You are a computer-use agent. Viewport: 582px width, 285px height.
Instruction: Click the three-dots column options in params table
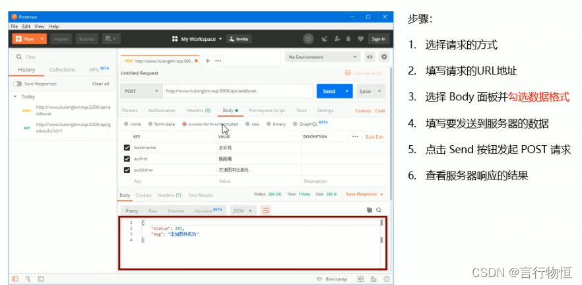tap(355, 137)
